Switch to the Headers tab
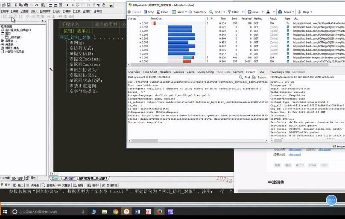The height and width of the screenshot is (219, 345). 165,72
